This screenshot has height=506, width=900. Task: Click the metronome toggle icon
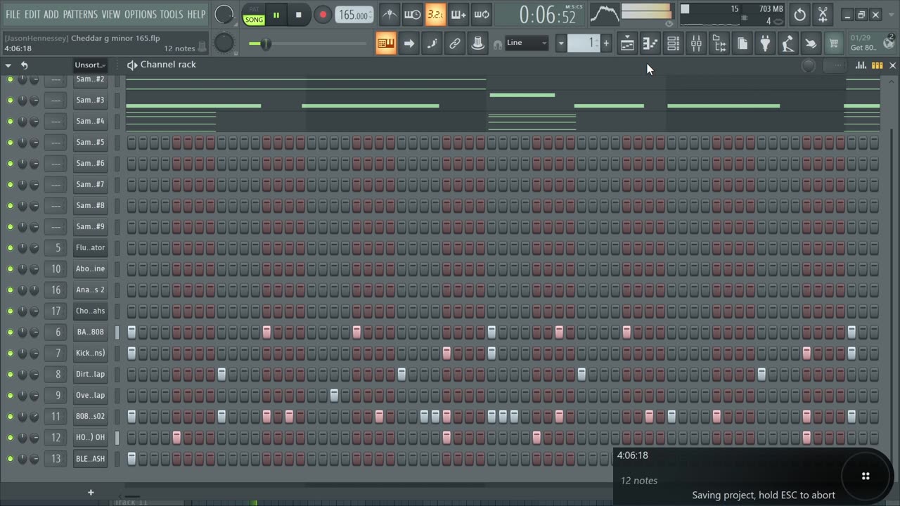(389, 14)
